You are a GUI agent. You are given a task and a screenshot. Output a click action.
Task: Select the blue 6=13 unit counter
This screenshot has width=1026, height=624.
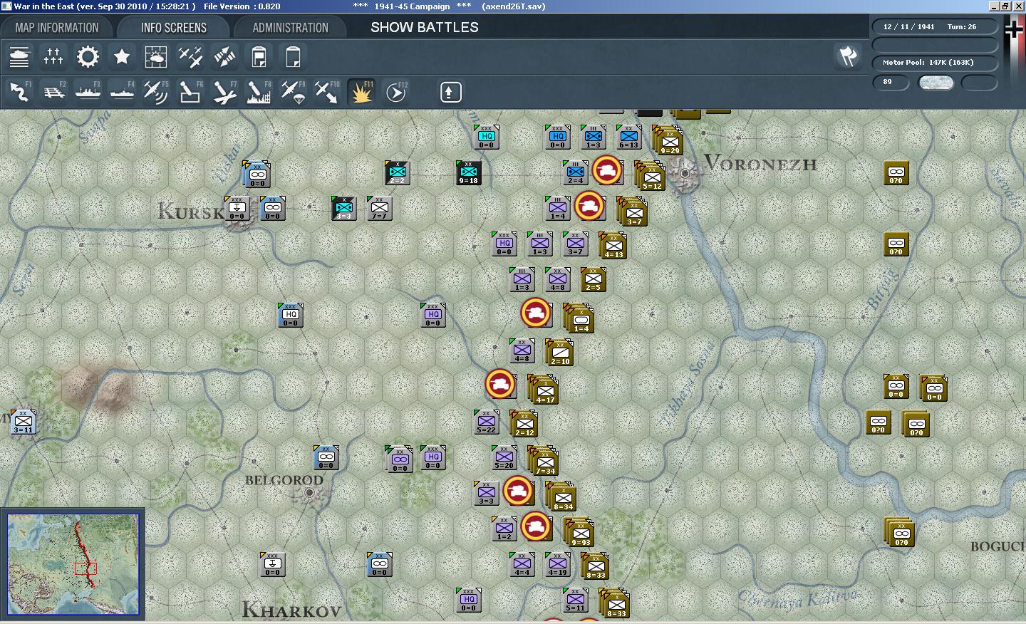(x=628, y=137)
